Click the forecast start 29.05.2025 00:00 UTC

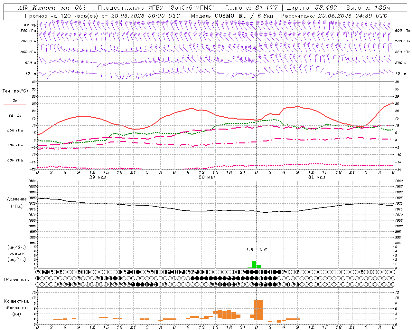coord(145,16)
